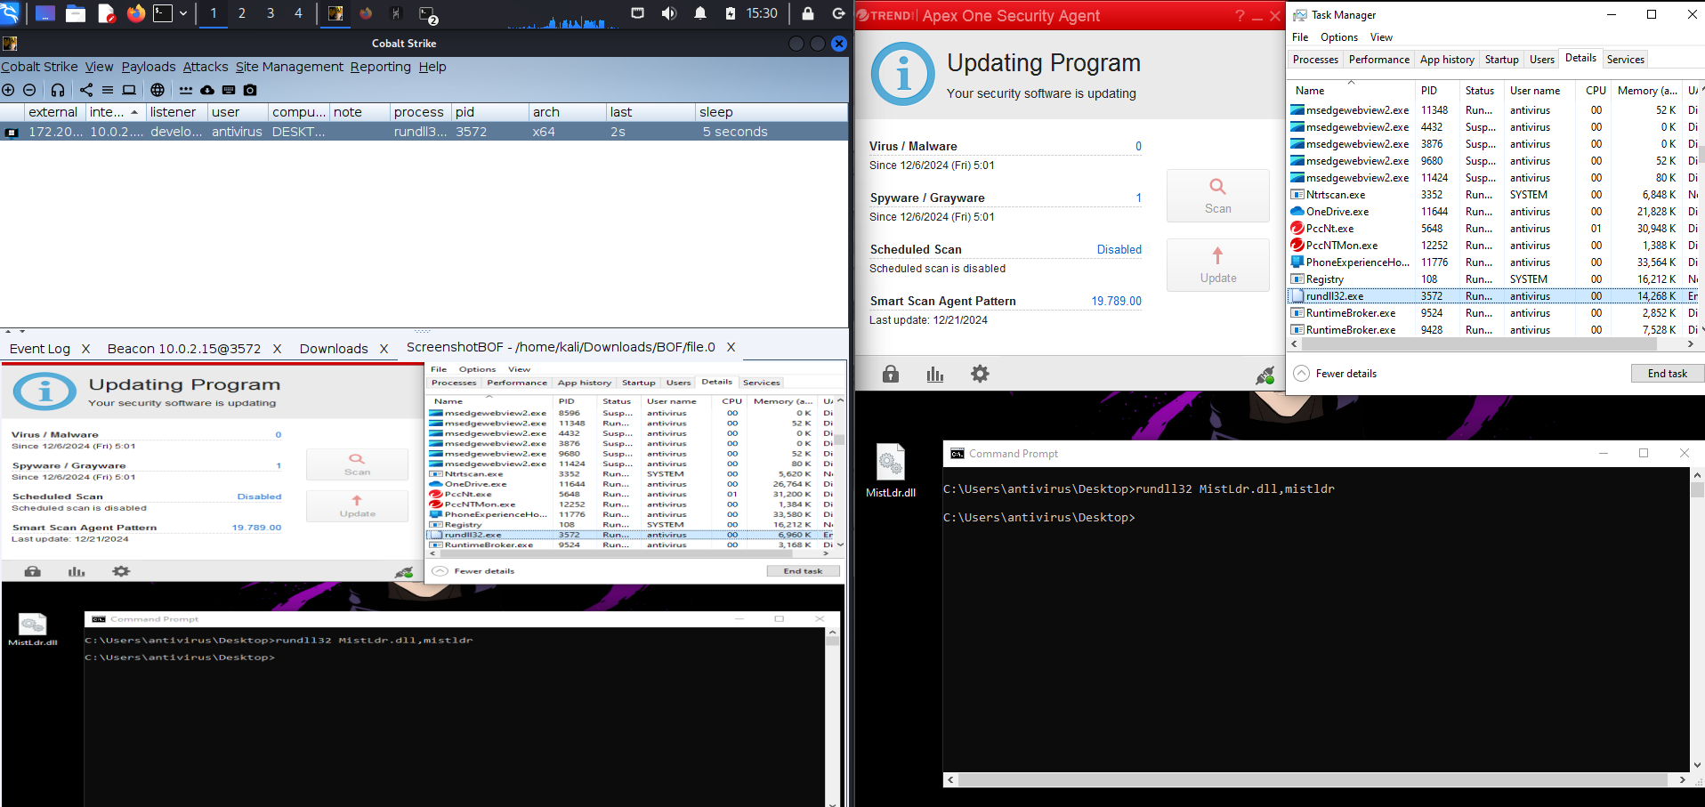Click End task in Task Manager
This screenshot has height=807, width=1705.
tap(1667, 374)
